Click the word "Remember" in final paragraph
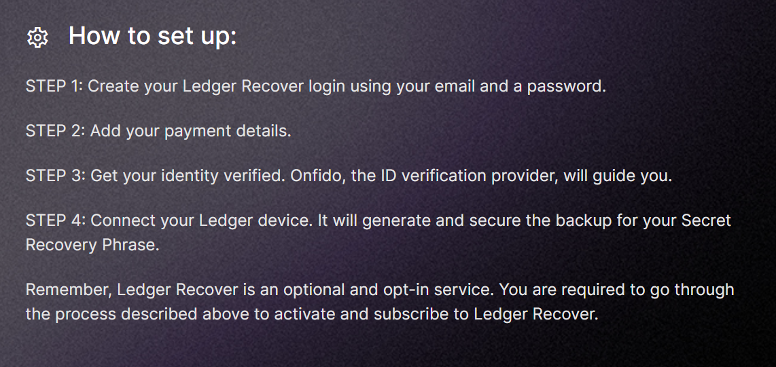This screenshot has width=776, height=367. (67, 290)
